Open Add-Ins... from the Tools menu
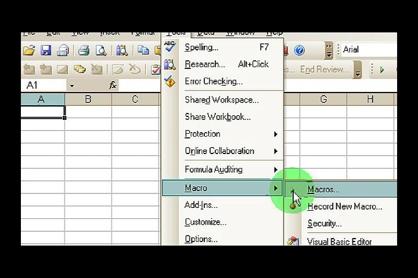 222,205
